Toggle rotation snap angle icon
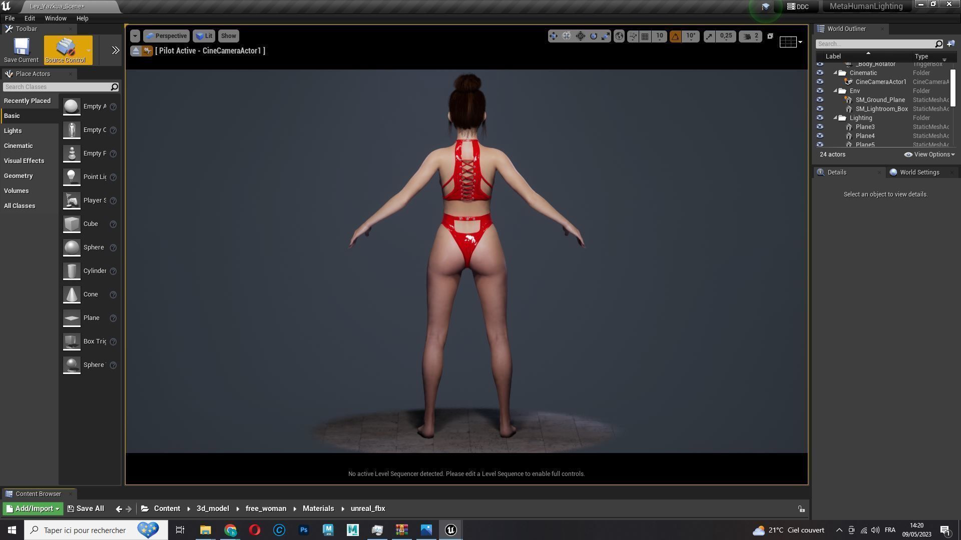Viewport: 961px width, 540px height. 675,36
